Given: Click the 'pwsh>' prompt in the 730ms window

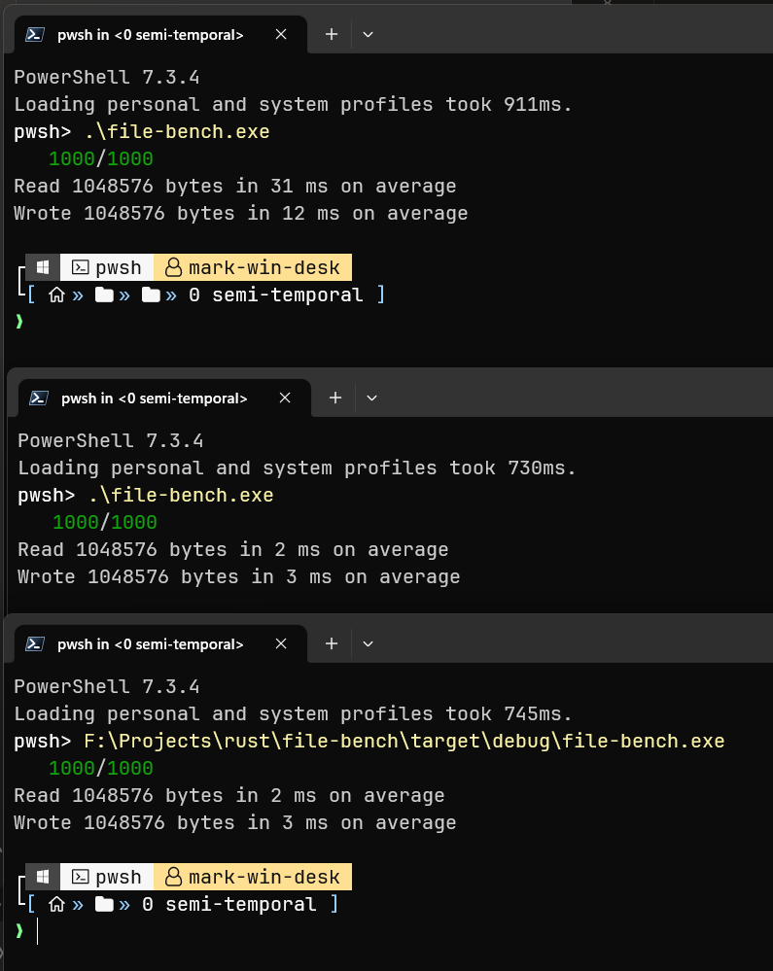Looking at the screenshot, I should click(47, 496).
